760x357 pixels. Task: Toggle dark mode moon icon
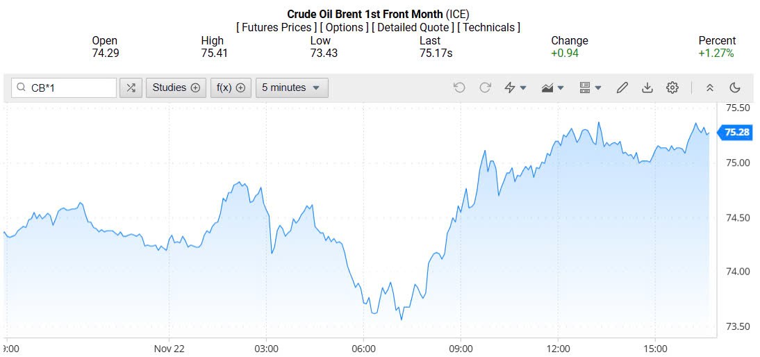(x=735, y=88)
